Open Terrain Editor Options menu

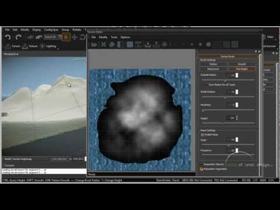[x=125, y=37]
